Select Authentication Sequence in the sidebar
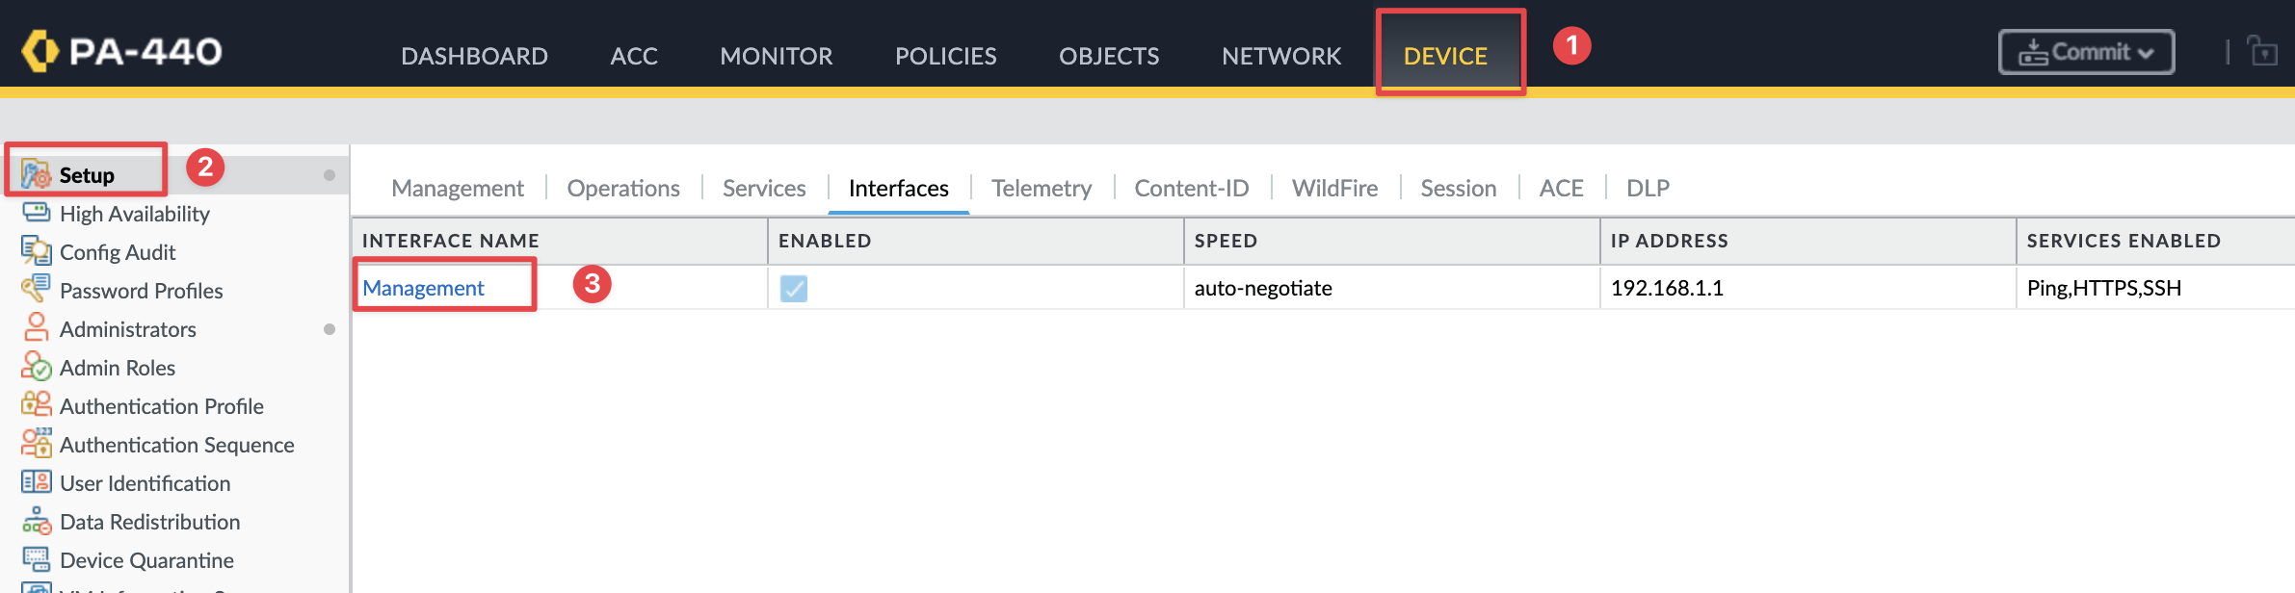Viewport: 2295px width, 593px height. (177, 445)
